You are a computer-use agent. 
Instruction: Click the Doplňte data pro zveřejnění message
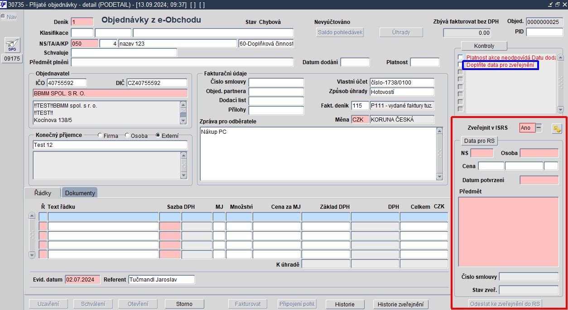(501, 65)
